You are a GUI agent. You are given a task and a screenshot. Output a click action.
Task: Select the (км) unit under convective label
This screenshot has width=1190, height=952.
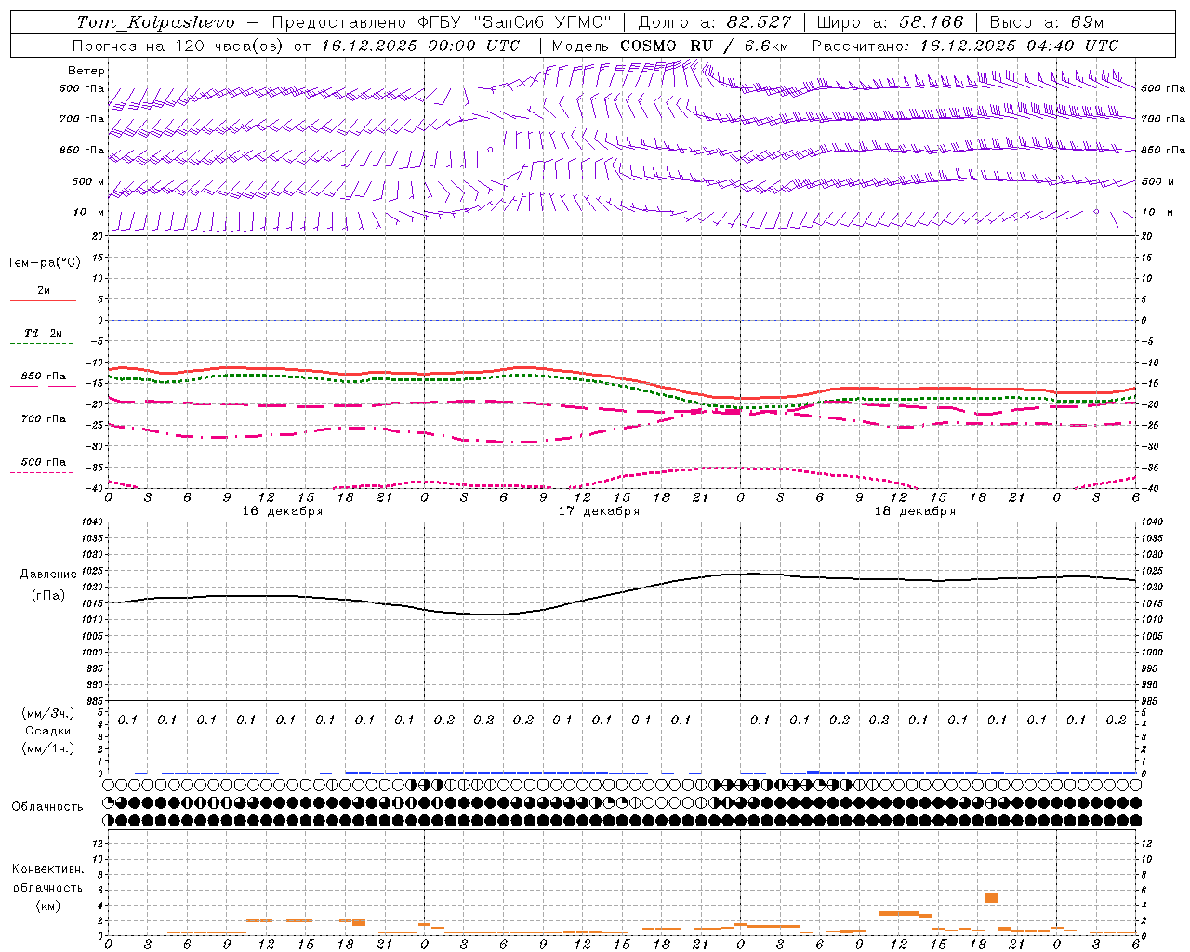click(x=47, y=906)
